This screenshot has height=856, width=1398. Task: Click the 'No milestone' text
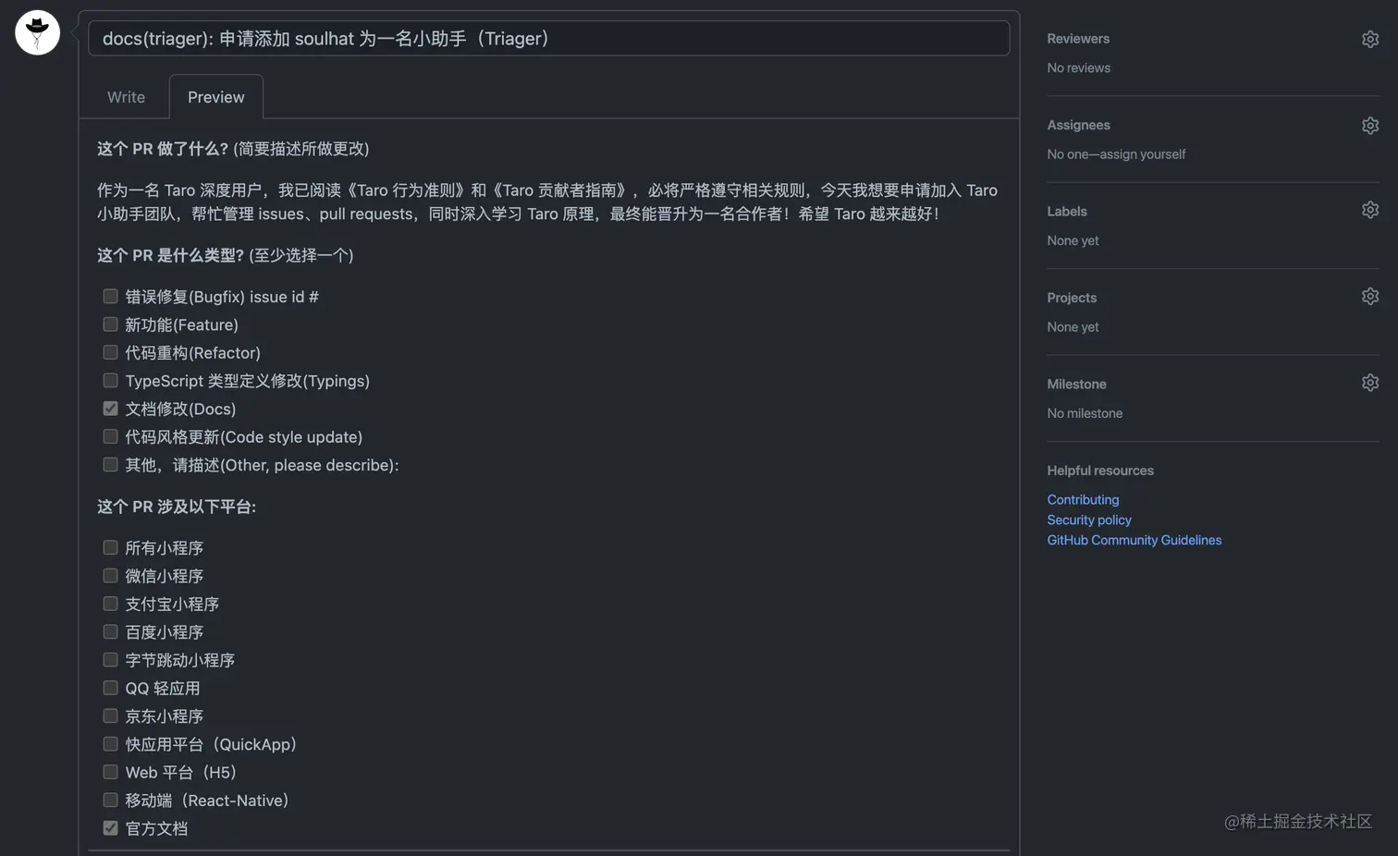(x=1085, y=413)
